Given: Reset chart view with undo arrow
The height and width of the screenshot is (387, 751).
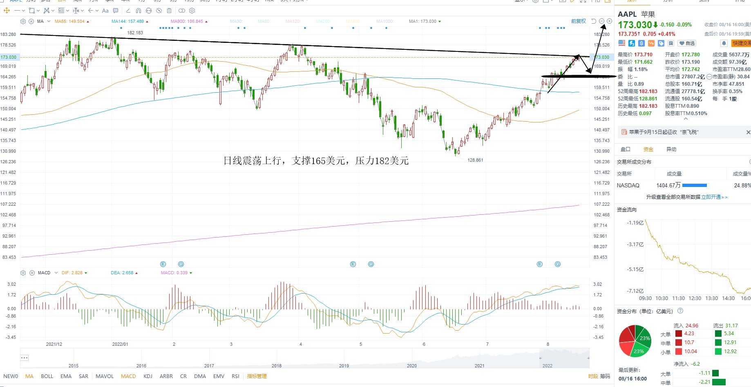Looking at the screenshot, I should click(594, 21).
